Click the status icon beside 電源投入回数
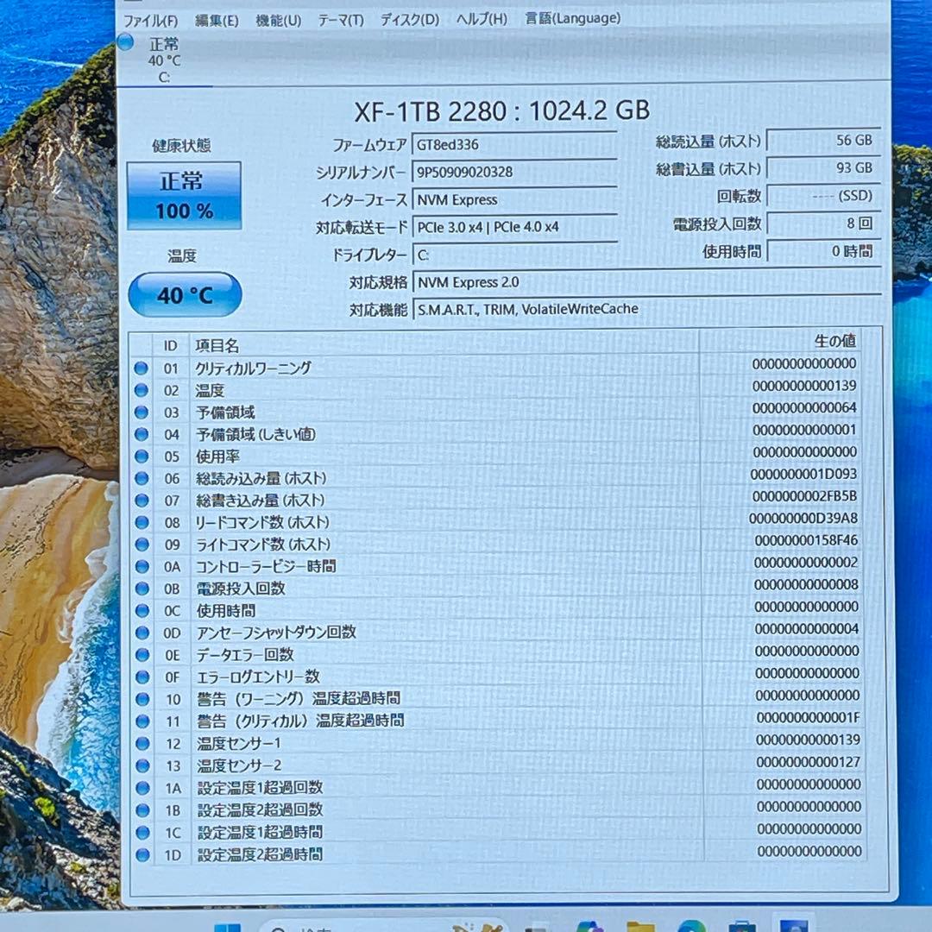Image resolution: width=932 pixels, height=932 pixels. 141,589
